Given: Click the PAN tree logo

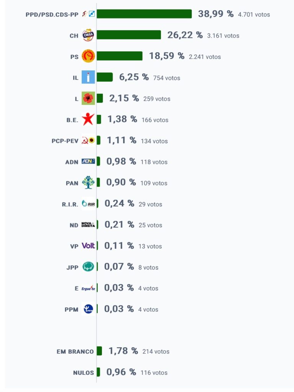Looking at the screenshot, I should click(x=88, y=183).
